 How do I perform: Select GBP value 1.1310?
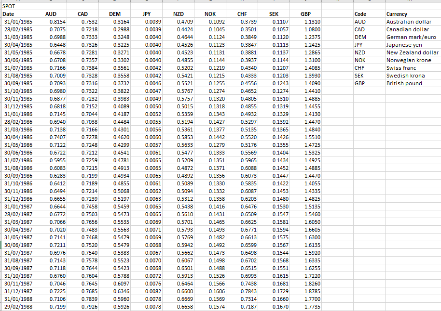tap(305, 22)
